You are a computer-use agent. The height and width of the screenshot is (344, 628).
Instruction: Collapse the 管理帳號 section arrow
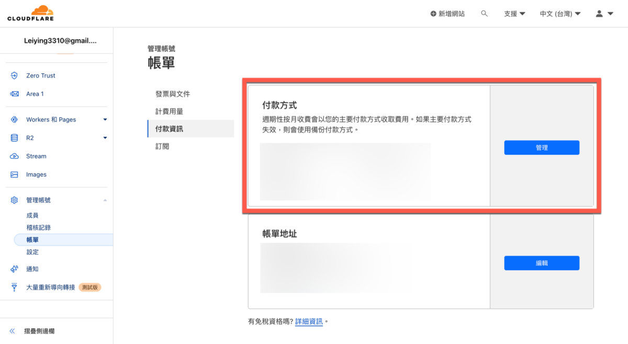[105, 200]
